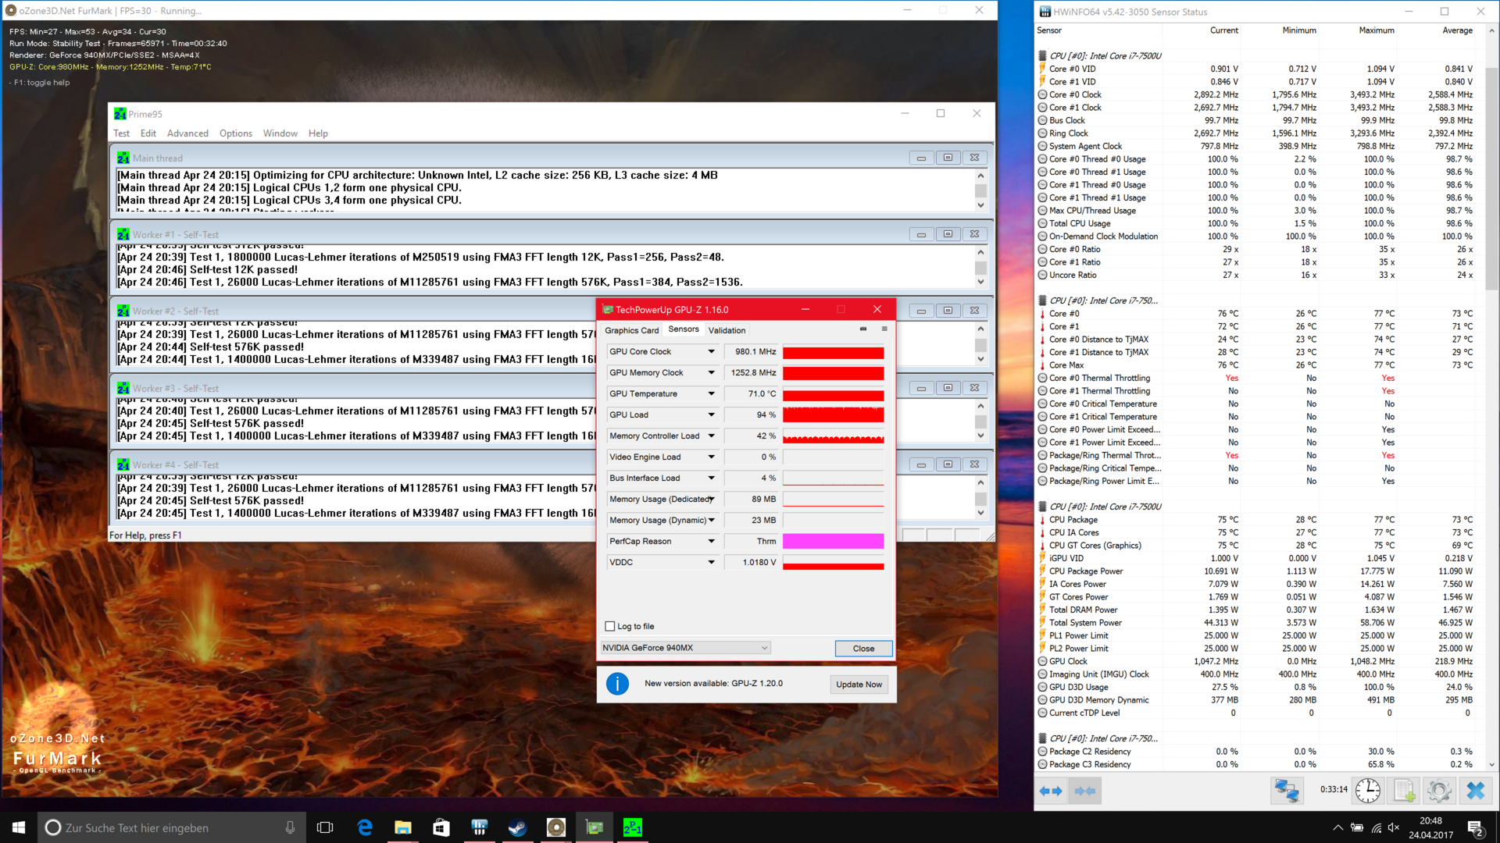
Task: Click the muted volume icon in system tray
Action: coord(1395,828)
